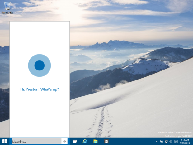This screenshot has height=145, width=193.
Task: Open the volume control tray icon
Action: (171, 142)
